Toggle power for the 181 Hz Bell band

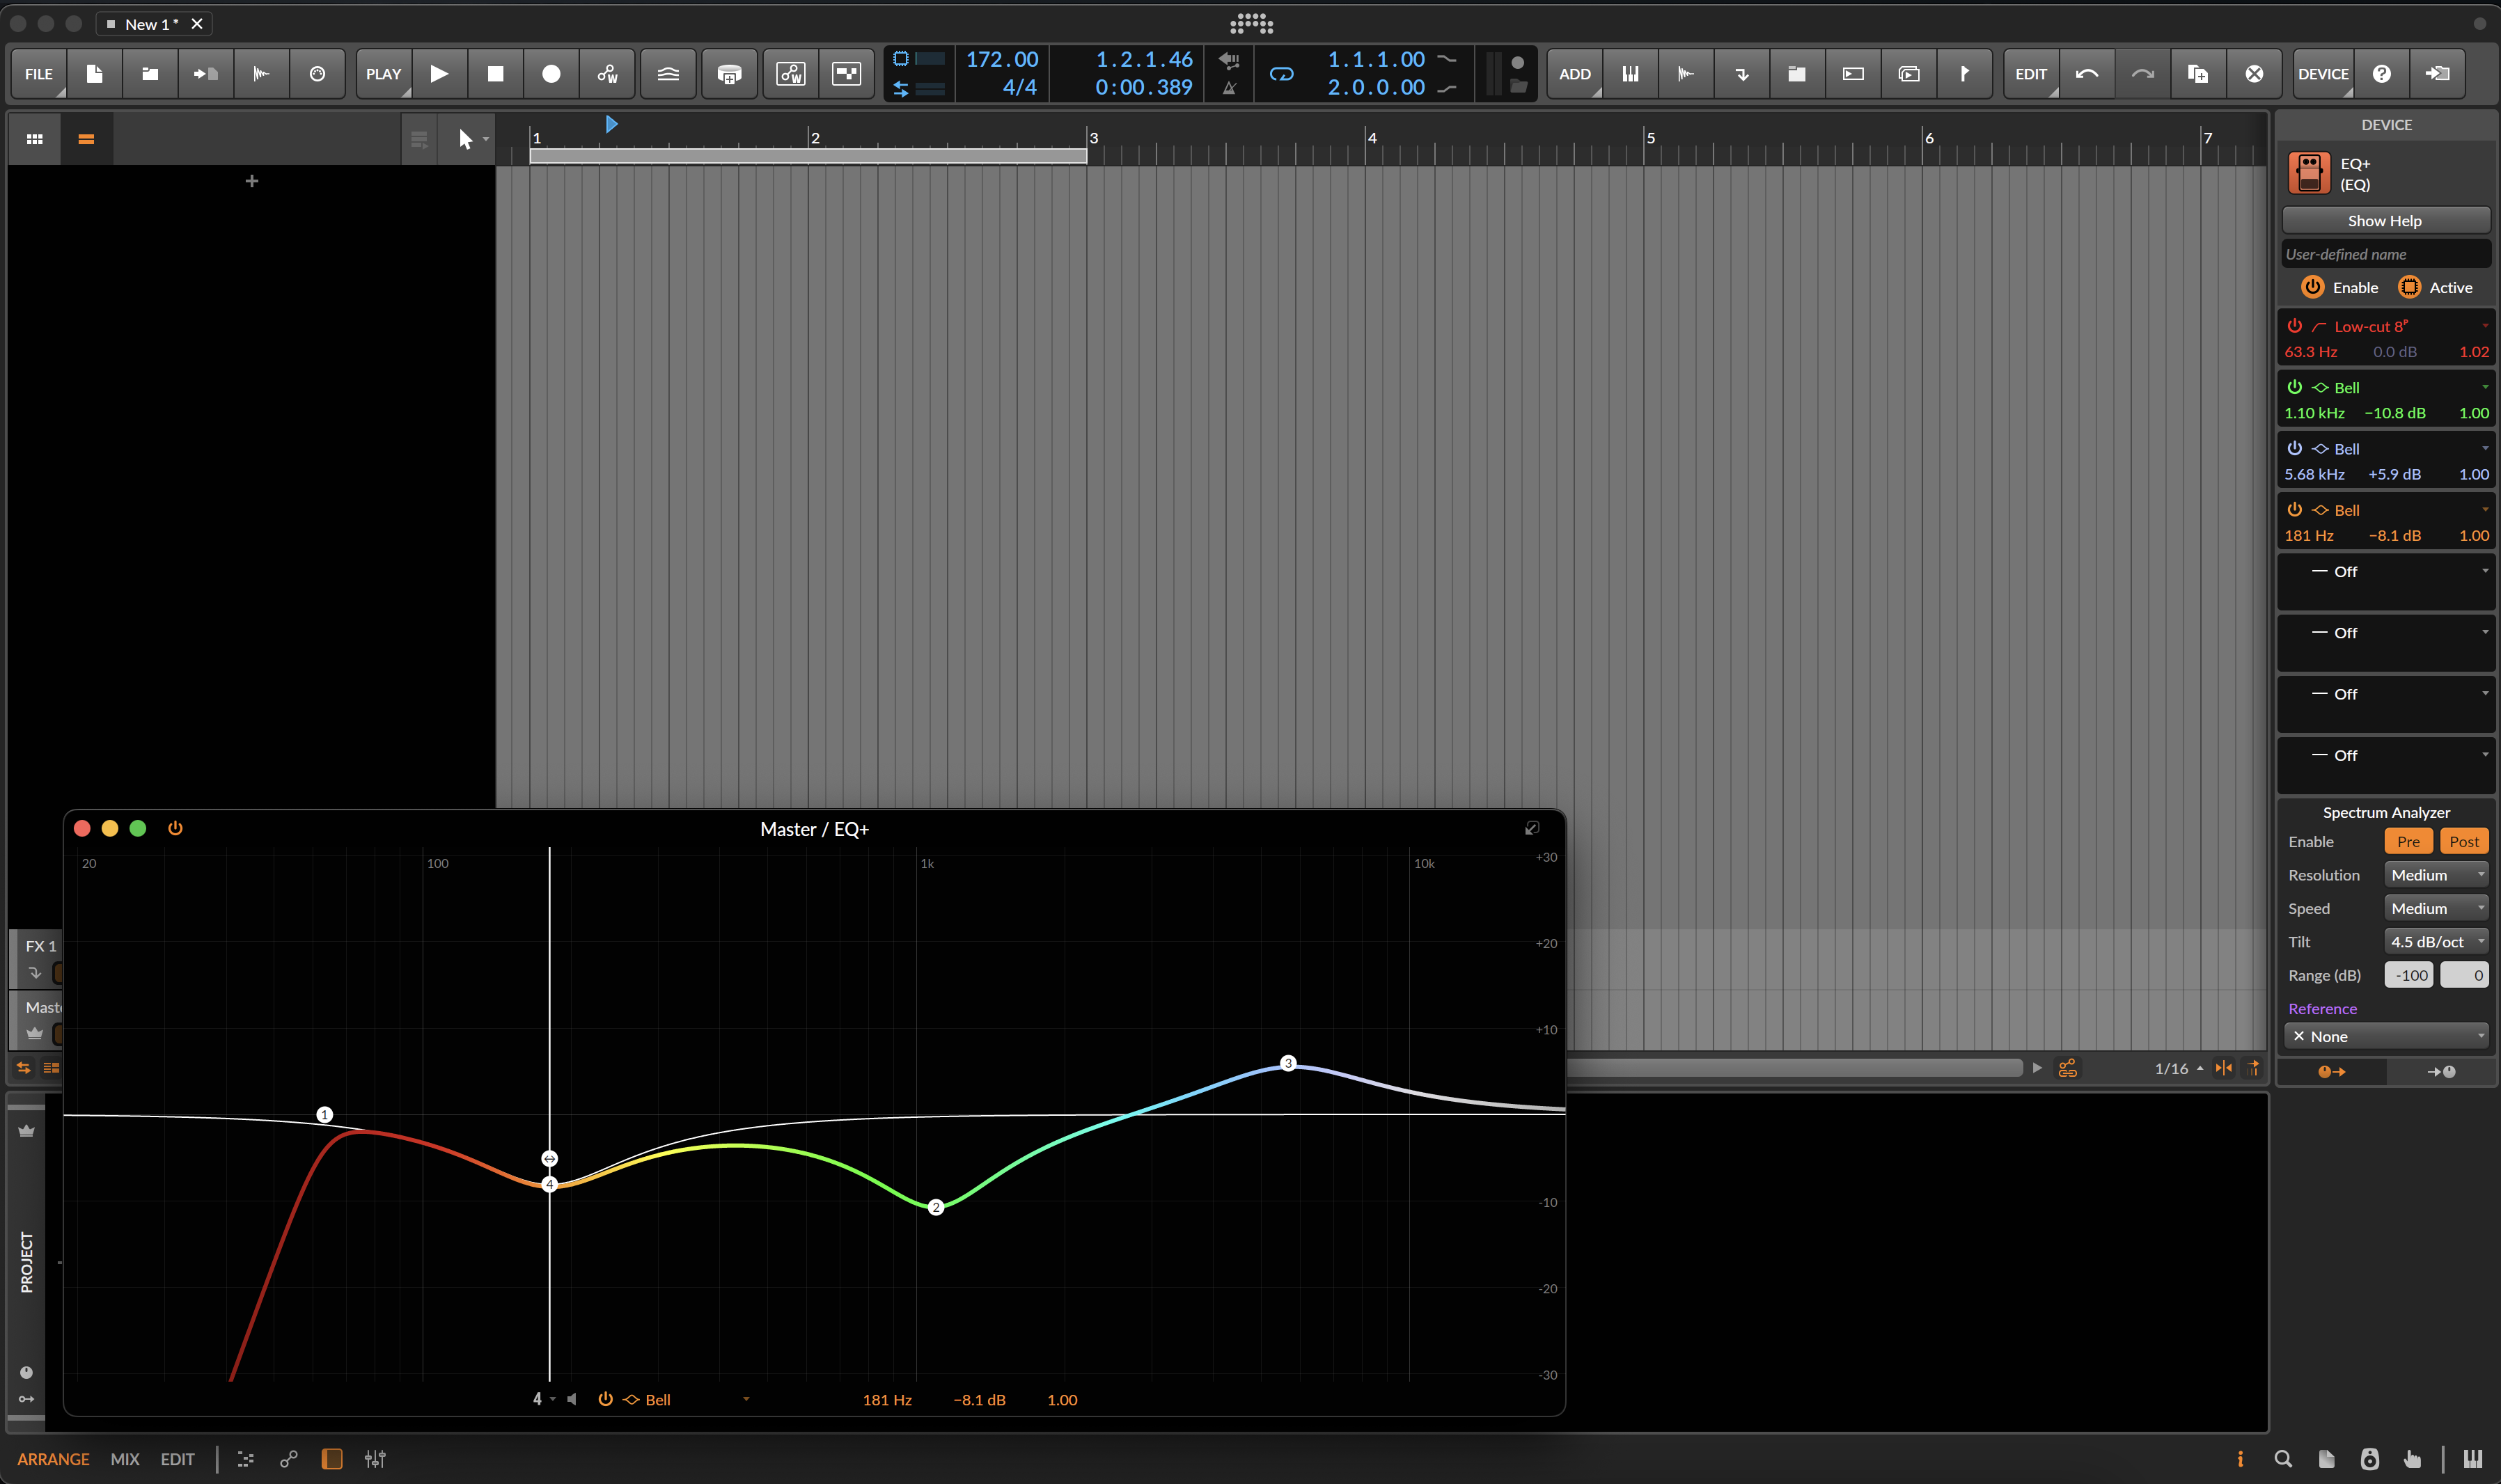tap(2294, 509)
